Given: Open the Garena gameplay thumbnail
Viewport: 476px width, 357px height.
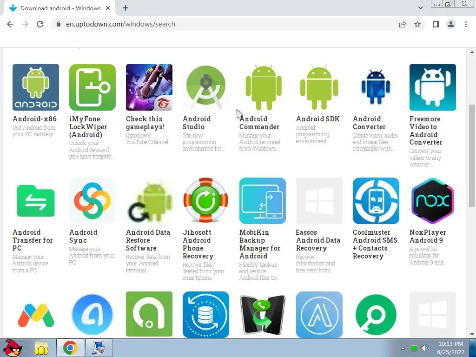Looking at the screenshot, I should (x=149, y=87).
